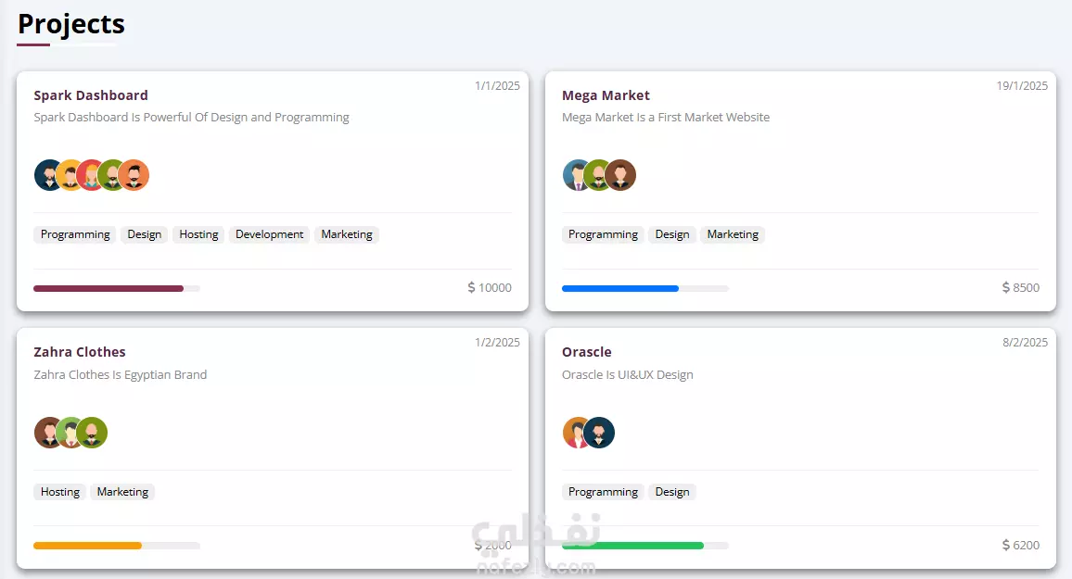Select Design tag in Orascle card
Image resolution: width=1072 pixels, height=579 pixels.
point(672,492)
